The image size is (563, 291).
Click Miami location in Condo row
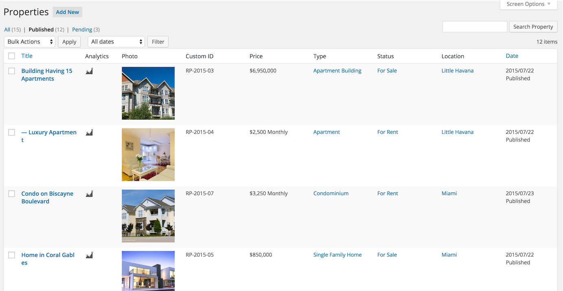tap(449, 193)
